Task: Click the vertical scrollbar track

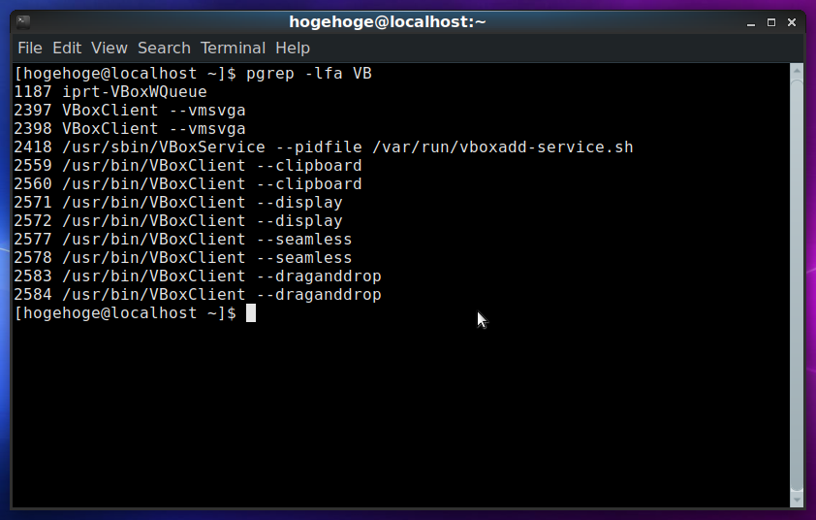Action: [x=797, y=285]
